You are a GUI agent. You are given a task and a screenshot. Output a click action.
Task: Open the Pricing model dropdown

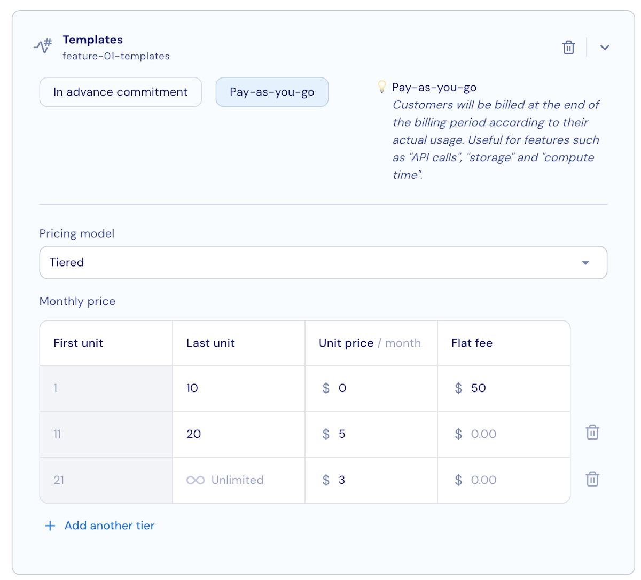tap(323, 262)
